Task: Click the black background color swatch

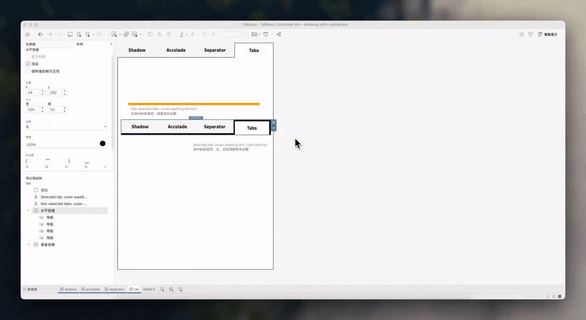Action: 103,143
